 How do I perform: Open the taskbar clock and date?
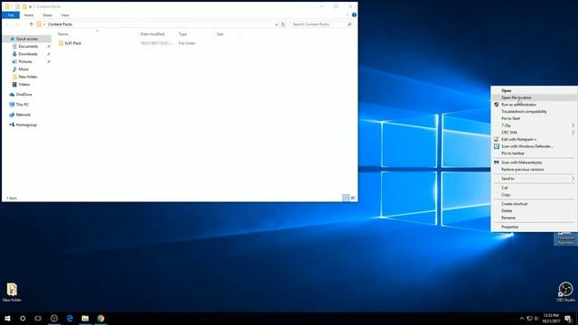coord(551,319)
